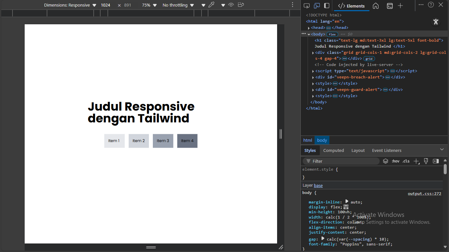The image size is (449, 252).
Task: Expand the script element node
Action: [x=313, y=71]
